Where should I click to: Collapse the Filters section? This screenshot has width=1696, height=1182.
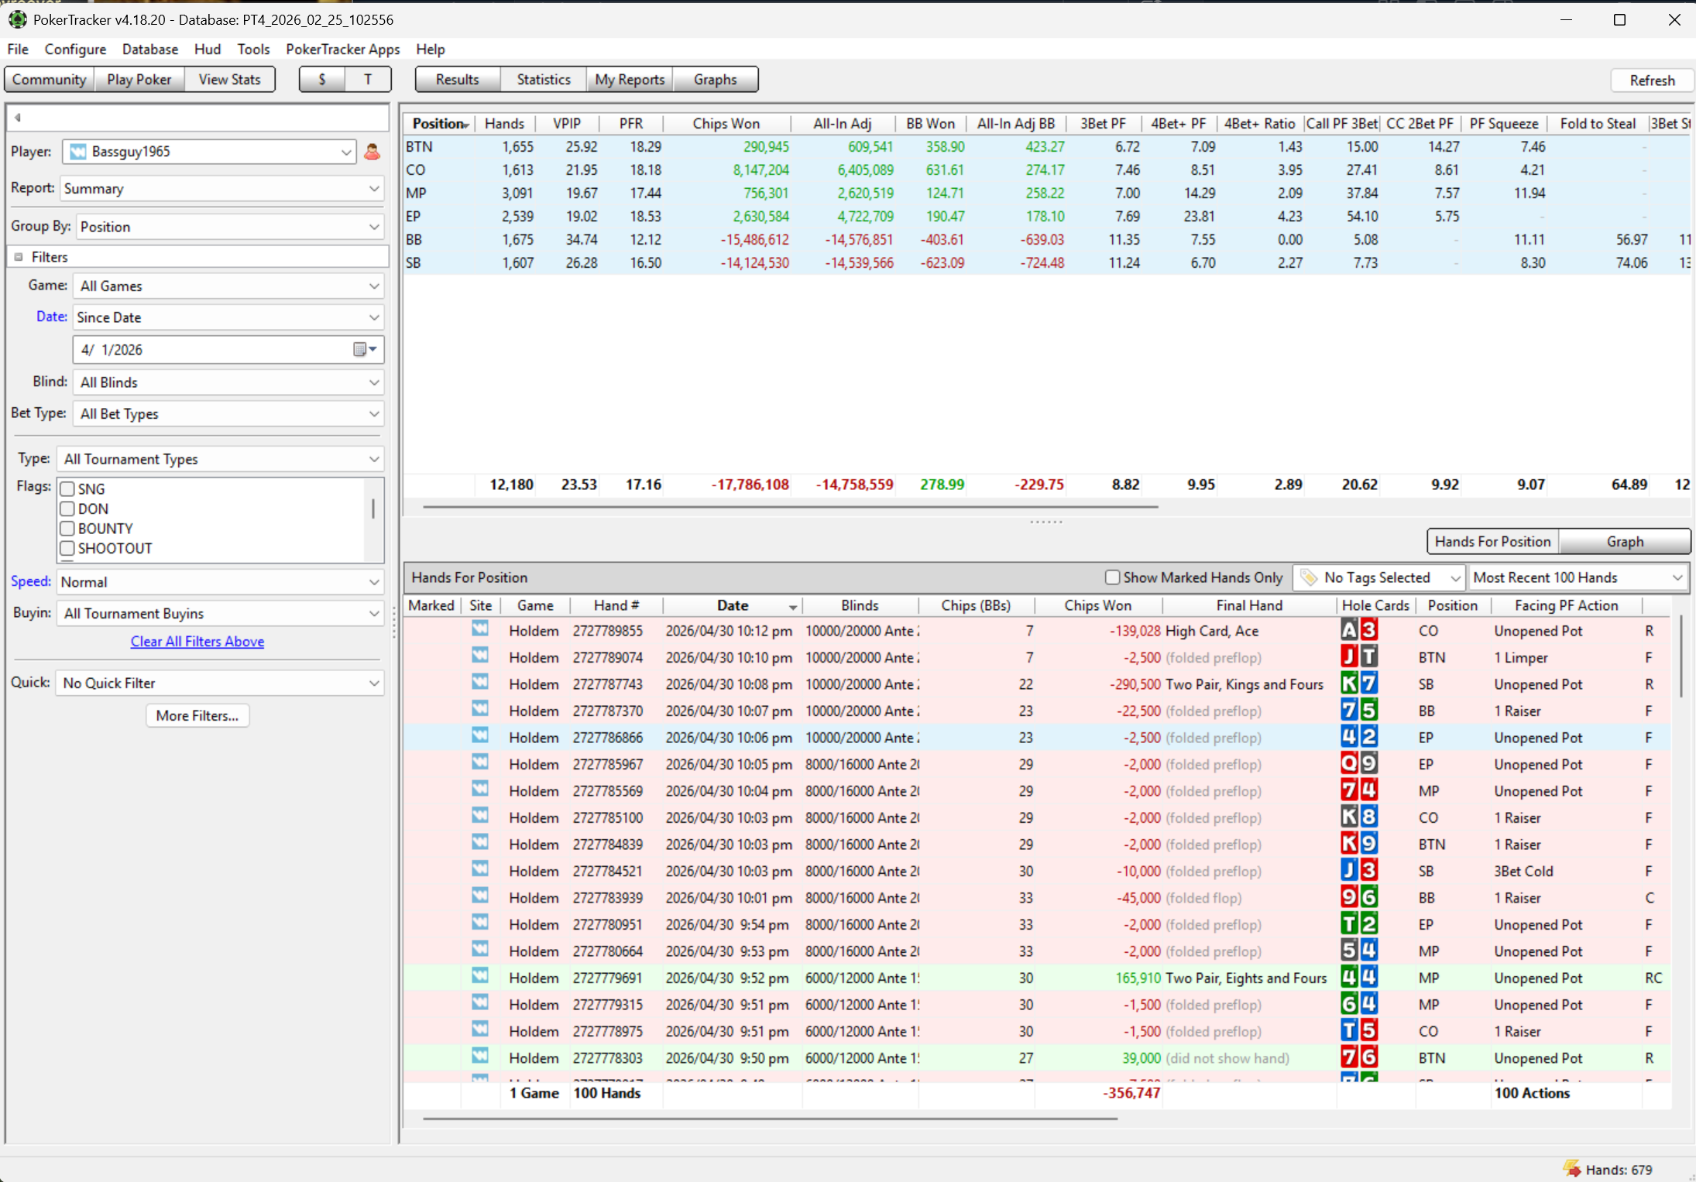19,257
